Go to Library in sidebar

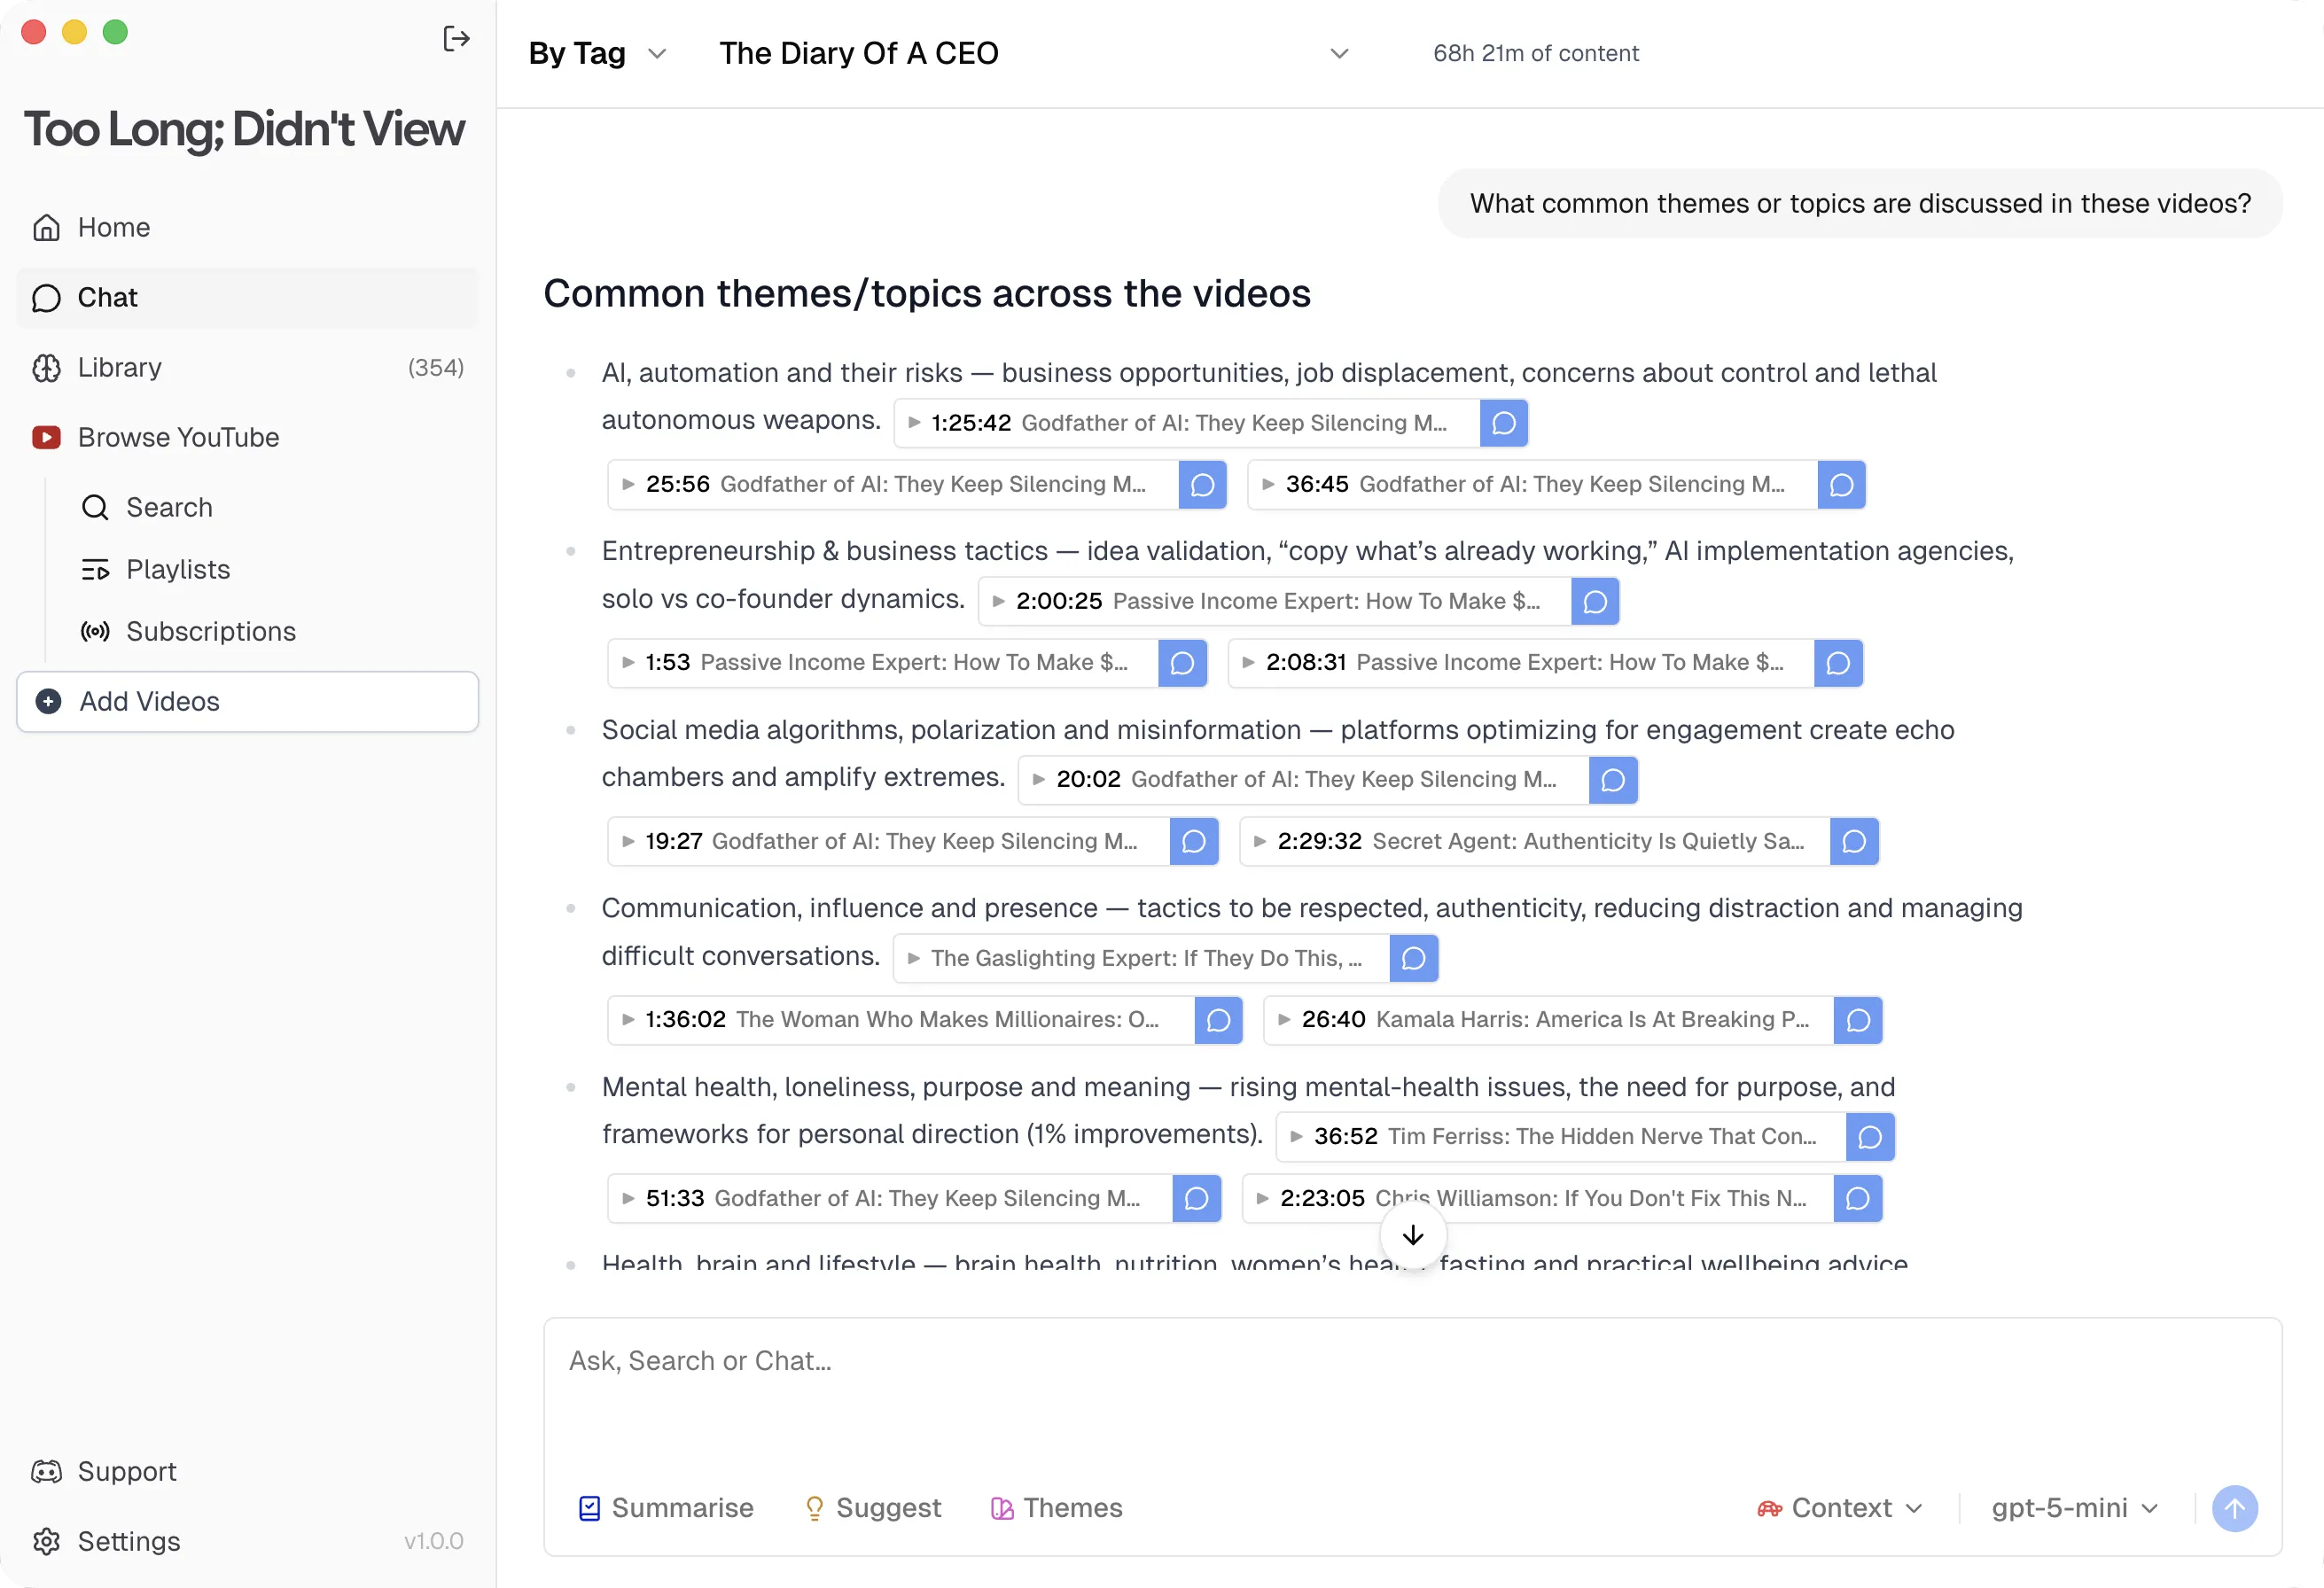[x=120, y=367]
